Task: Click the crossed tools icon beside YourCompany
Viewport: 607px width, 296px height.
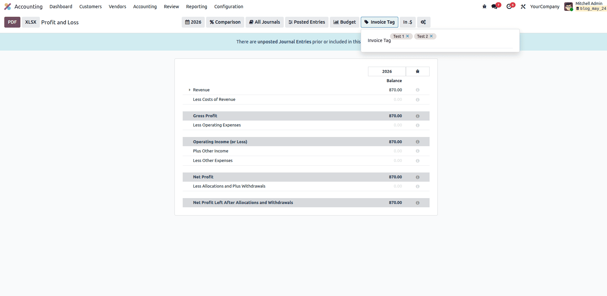Action: [523, 7]
